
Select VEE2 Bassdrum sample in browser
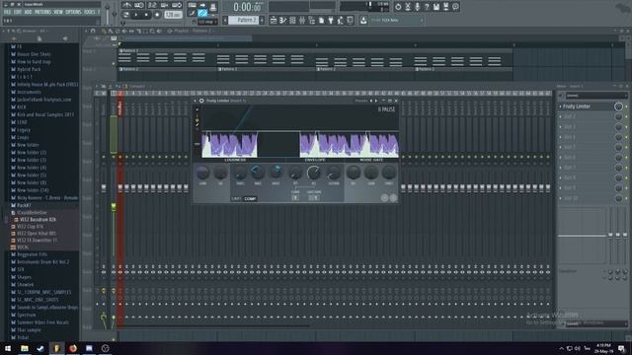coord(38,220)
